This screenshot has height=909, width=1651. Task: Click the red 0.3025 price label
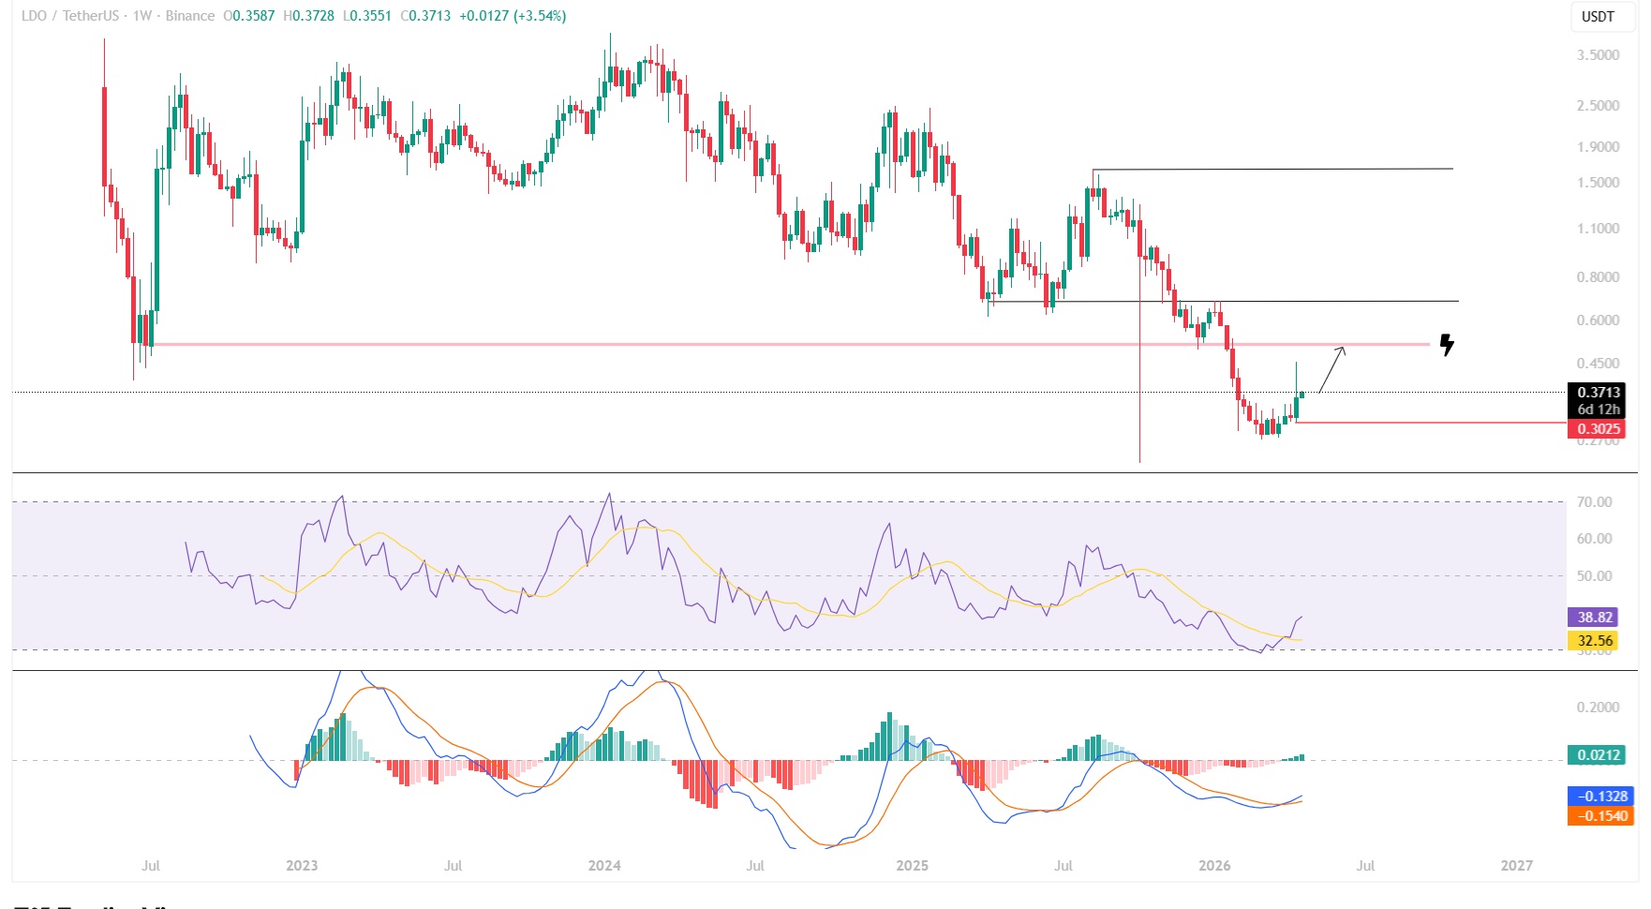click(x=1598, y=429)
